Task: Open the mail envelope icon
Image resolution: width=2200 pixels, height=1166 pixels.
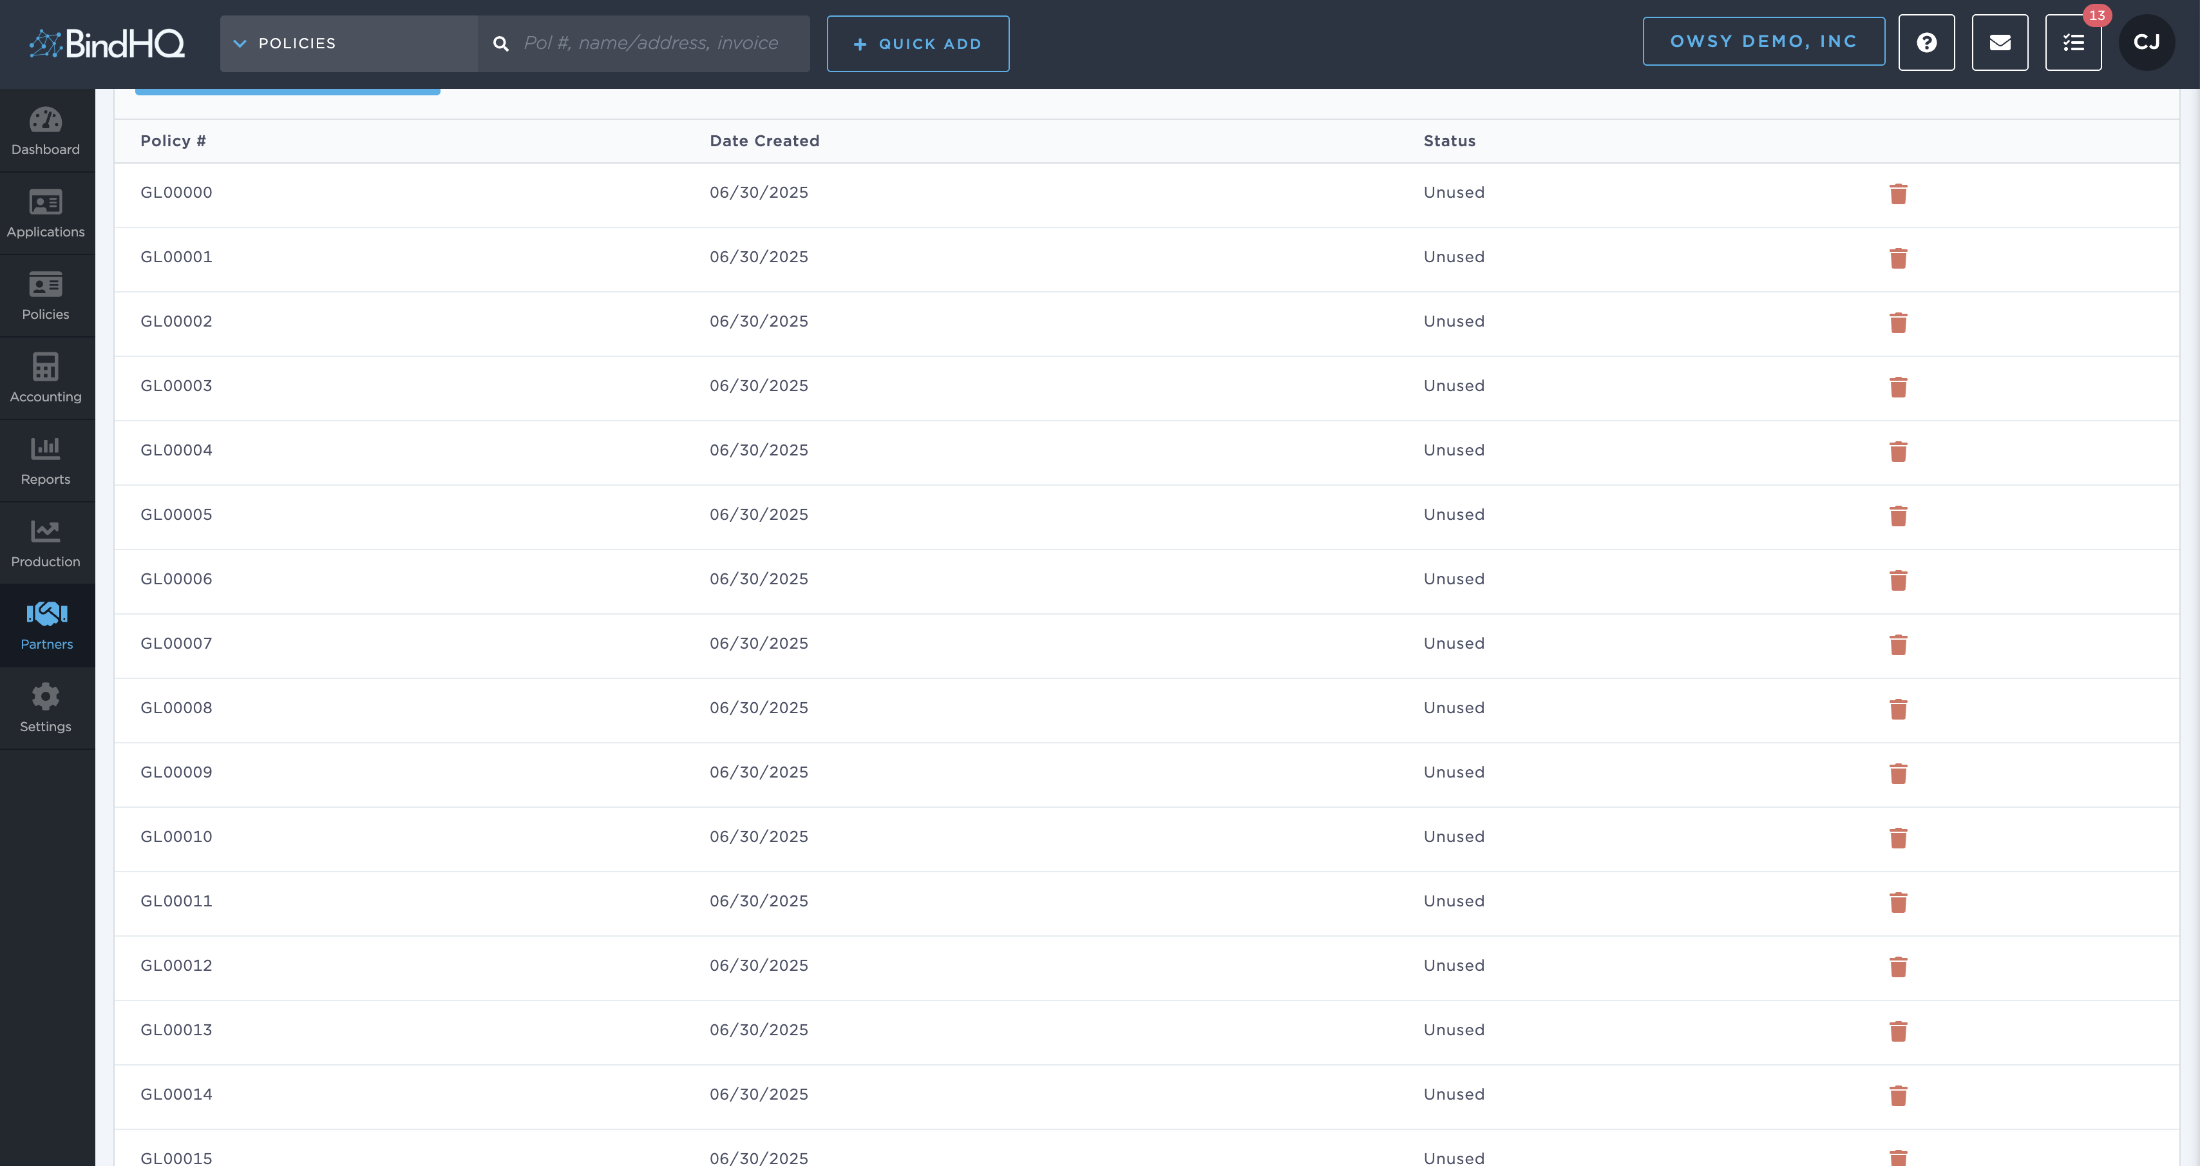Action: [2000, 42]
